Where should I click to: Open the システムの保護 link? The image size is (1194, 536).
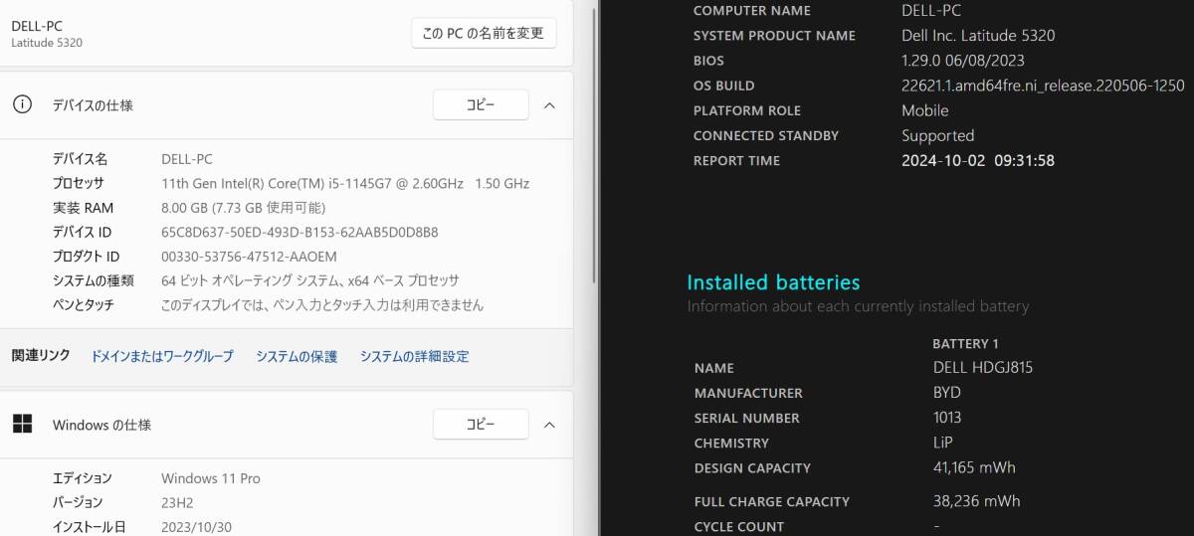click(297, 356)
